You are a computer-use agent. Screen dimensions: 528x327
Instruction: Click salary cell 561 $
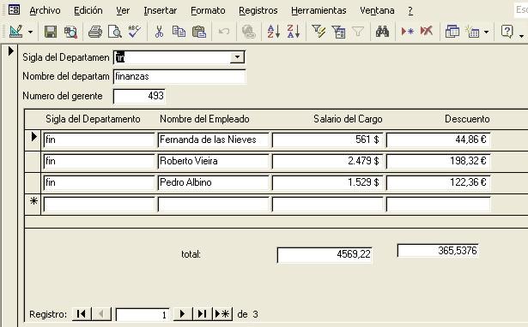[x=327, y=140]
